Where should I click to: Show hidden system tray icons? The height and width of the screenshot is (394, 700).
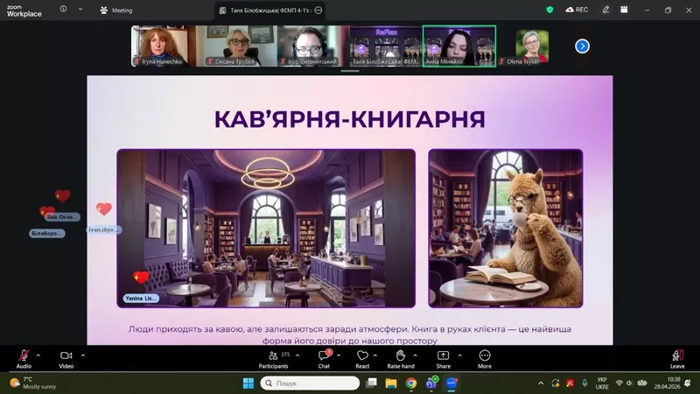point(541,383)
